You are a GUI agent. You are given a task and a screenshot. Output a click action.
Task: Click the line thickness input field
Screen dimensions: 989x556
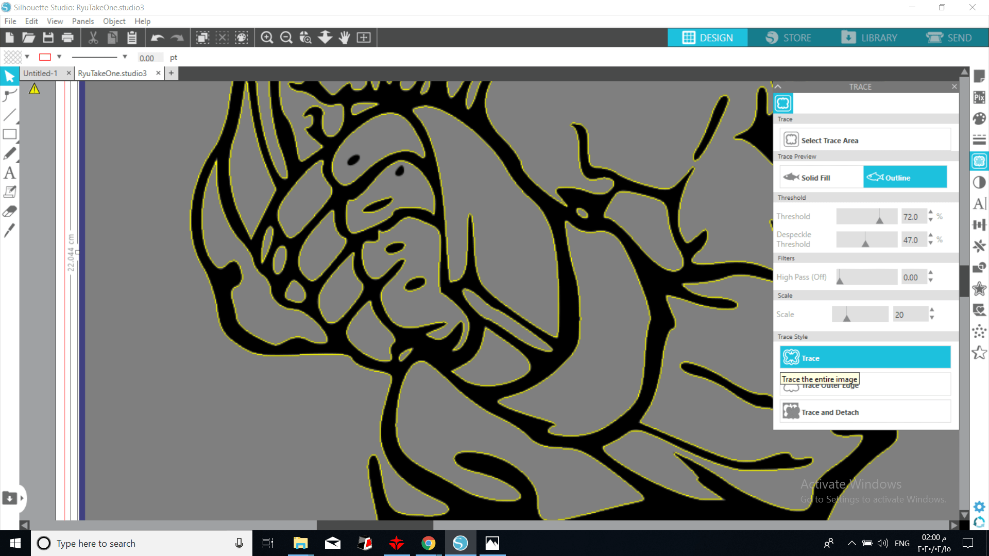click(150, 58)
